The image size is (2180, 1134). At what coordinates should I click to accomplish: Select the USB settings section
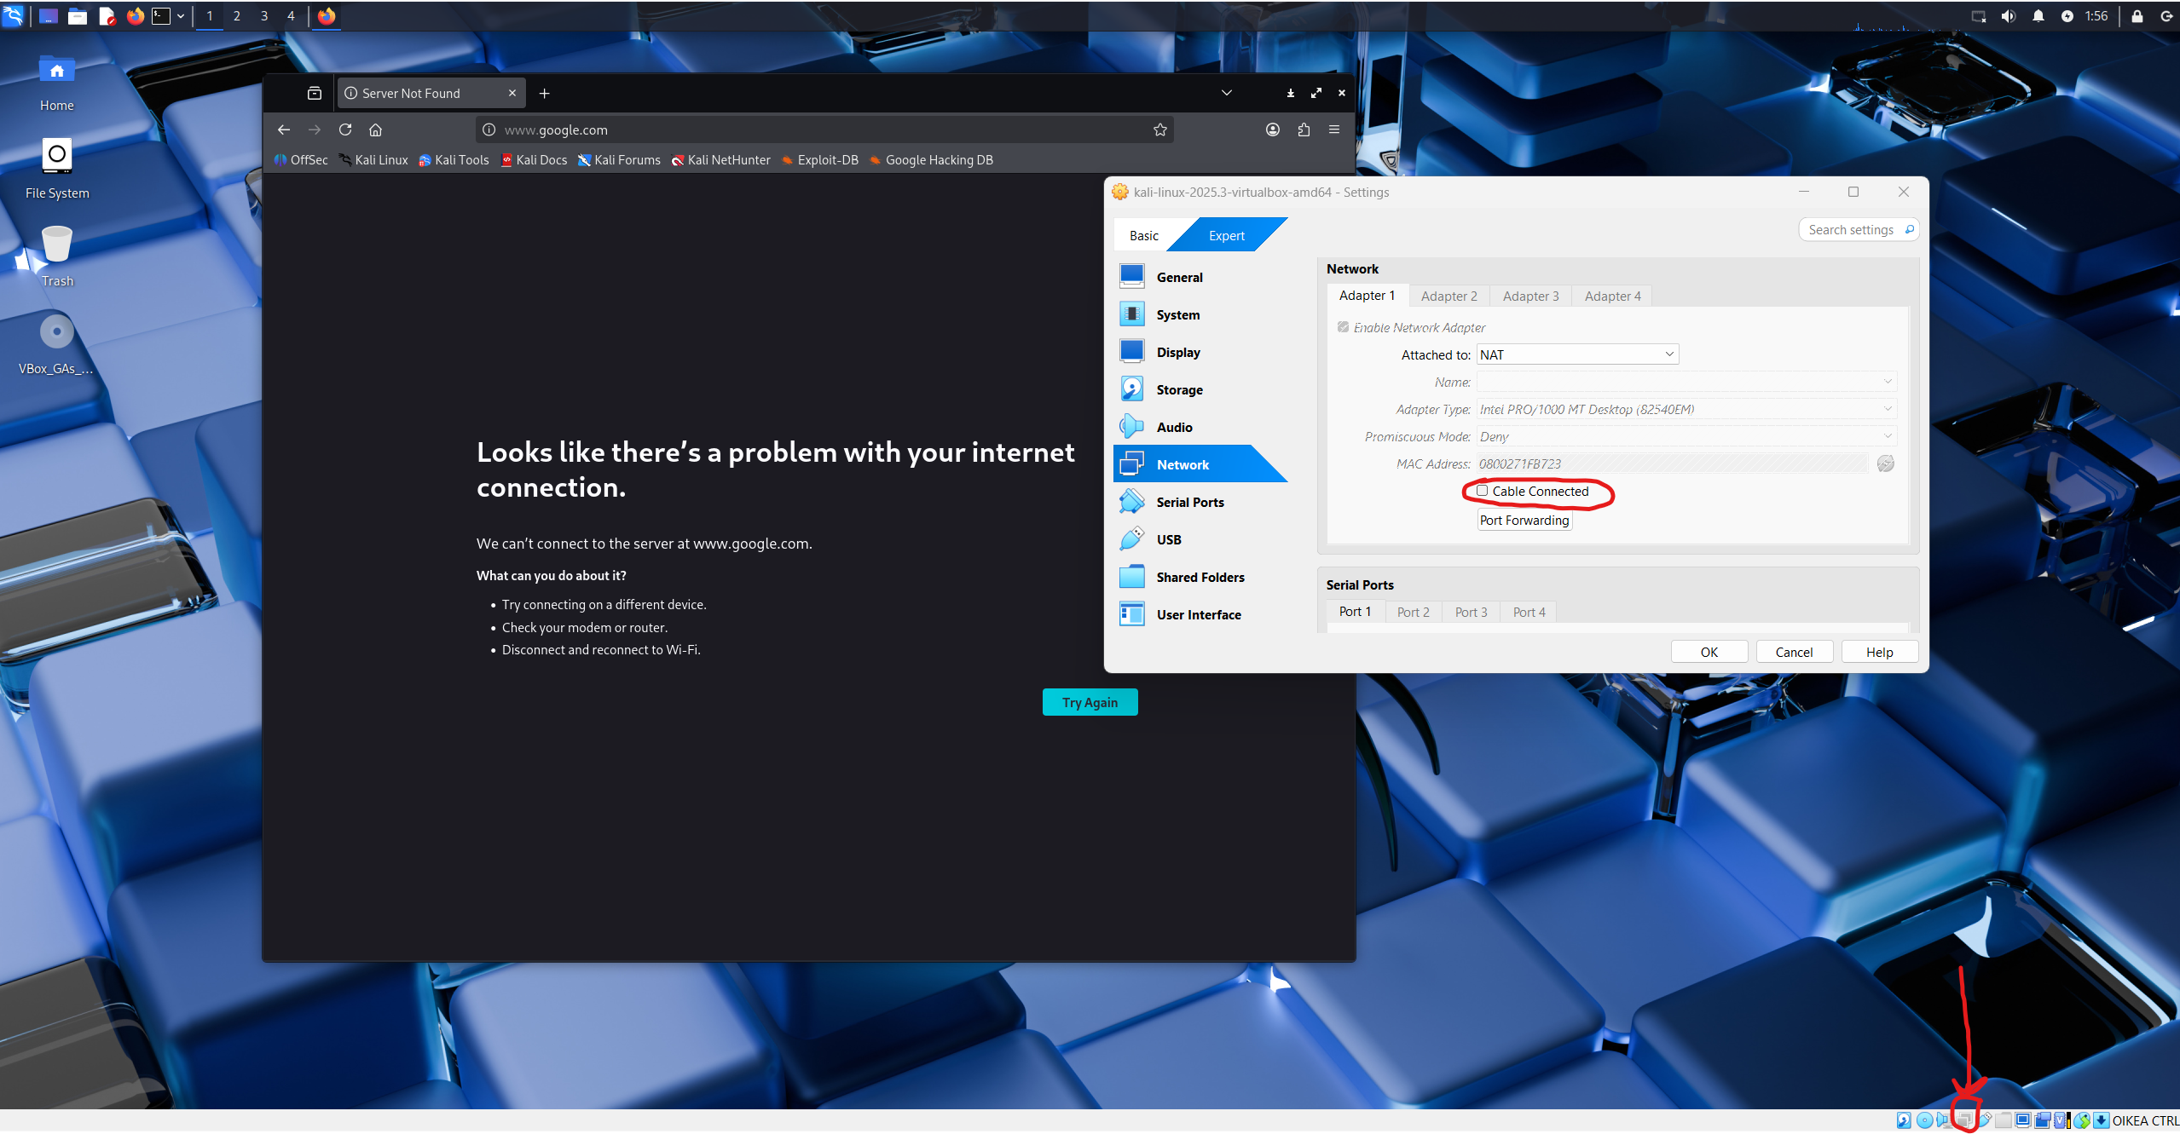point(1168,540)
